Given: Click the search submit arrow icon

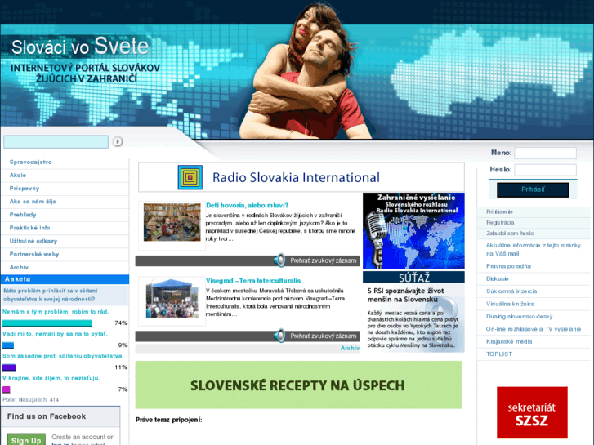Looking at the screenshot, I should (x=118, y=141).
